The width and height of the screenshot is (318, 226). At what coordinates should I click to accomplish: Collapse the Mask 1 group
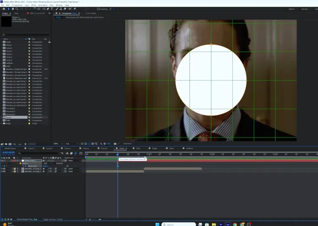click(x=18, y=163)
